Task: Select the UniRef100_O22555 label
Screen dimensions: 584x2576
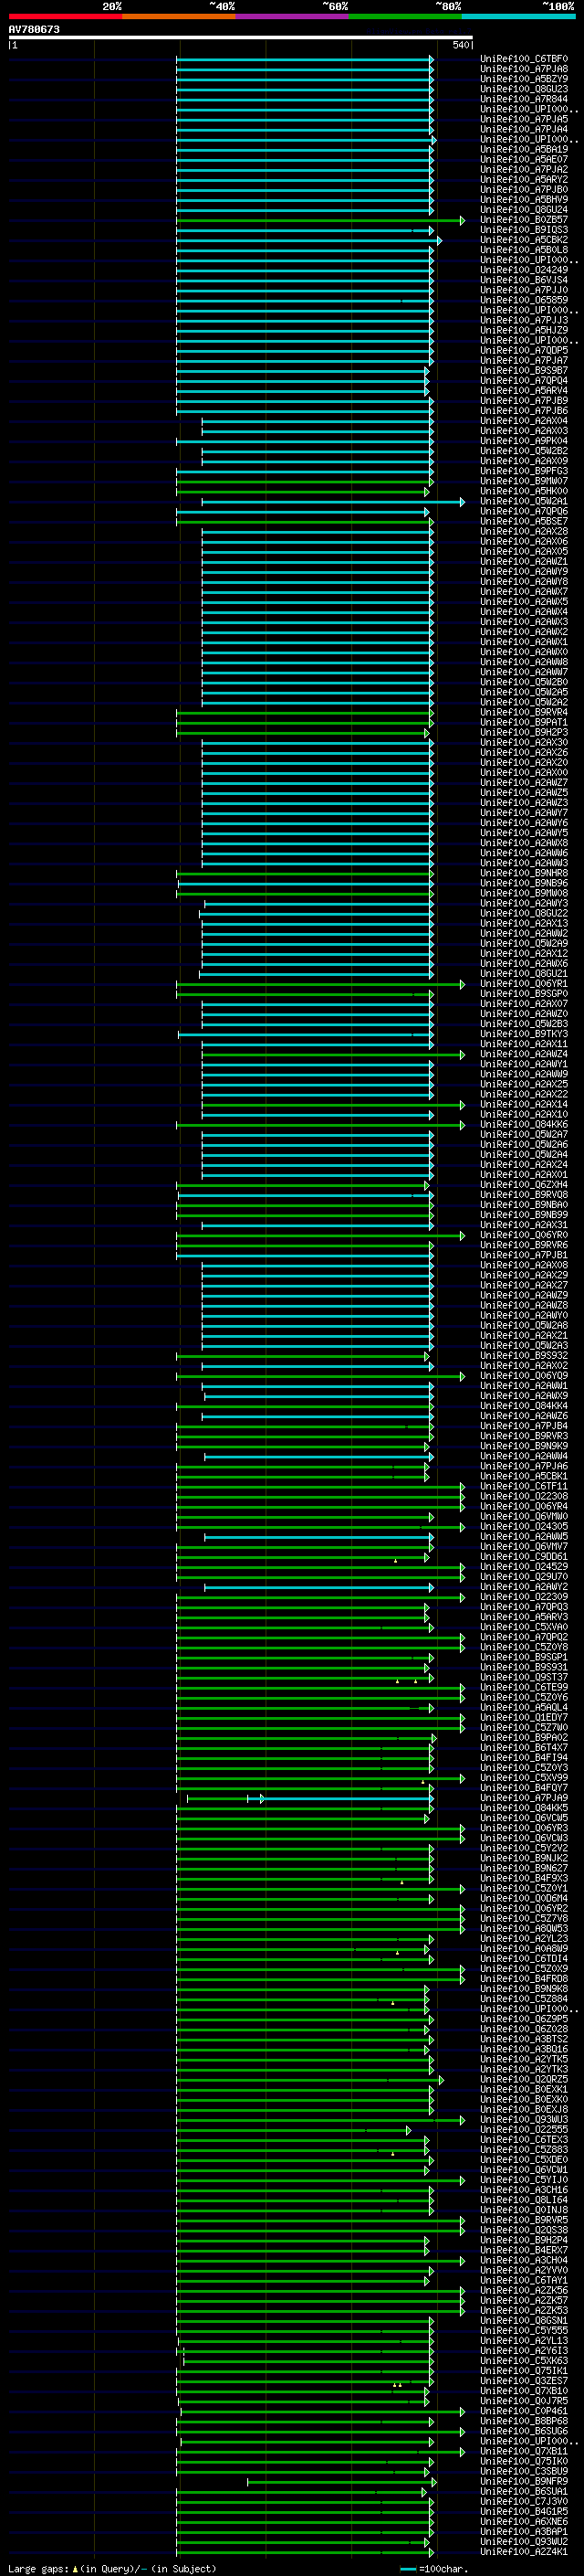Action: pyautogui.click(x=524, y=2129)
